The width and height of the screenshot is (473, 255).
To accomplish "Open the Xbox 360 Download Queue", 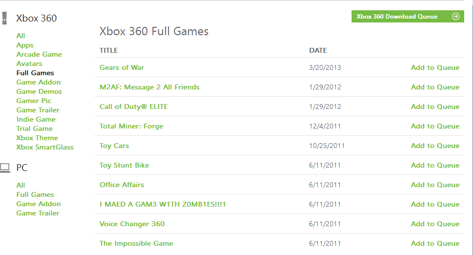I will click(397, 17).
